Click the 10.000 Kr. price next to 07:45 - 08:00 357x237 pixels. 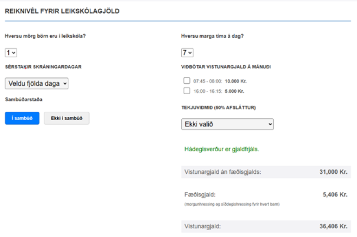[x=236, y=81]
